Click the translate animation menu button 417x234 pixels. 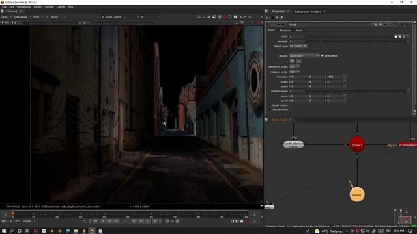345,77
